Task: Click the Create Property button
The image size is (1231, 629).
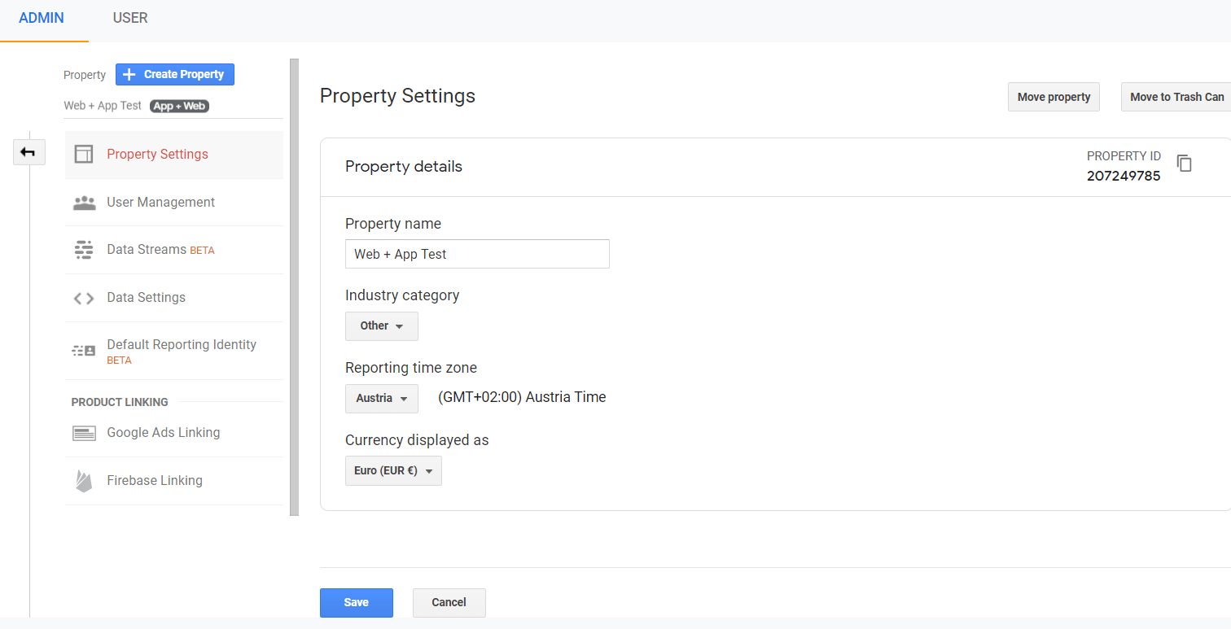Action: coord(174,74)
